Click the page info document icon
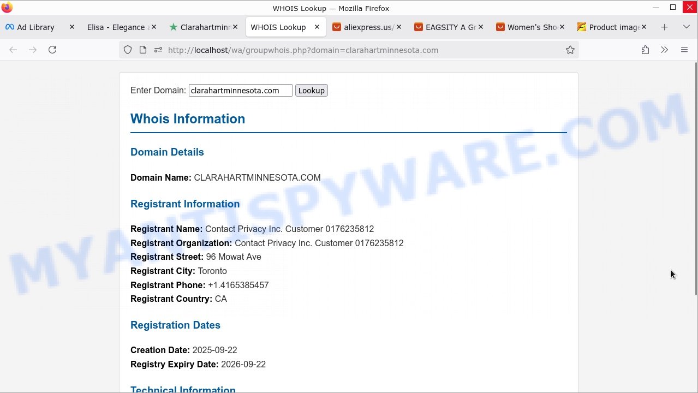698x393 pixels. 143,50
